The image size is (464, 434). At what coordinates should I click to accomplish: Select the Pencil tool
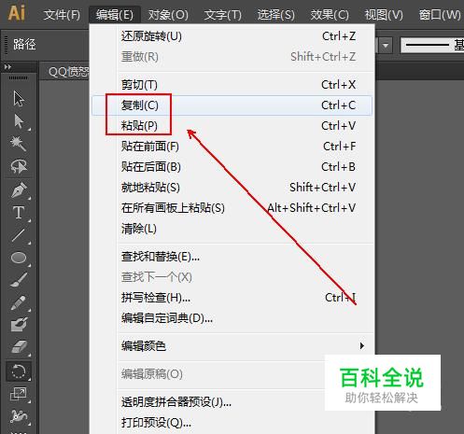point(18,302)
